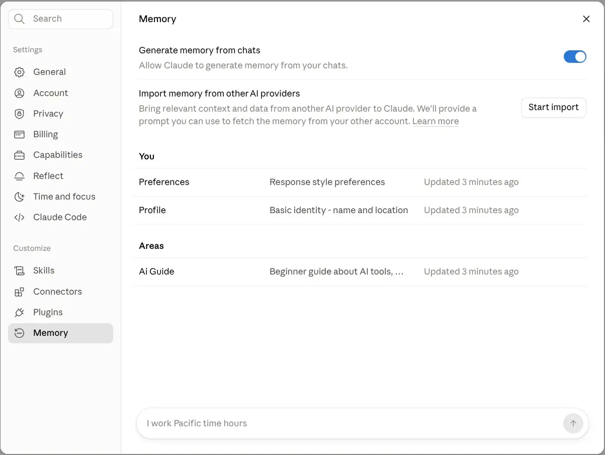Click the 'Customize' sidebar heading

tap(32, 248)
